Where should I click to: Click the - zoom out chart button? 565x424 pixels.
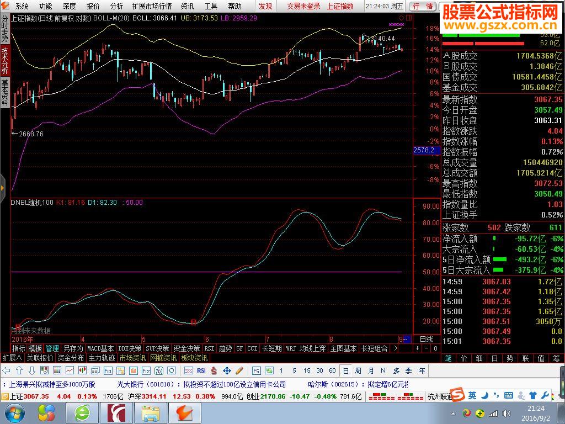click(427, 348)
